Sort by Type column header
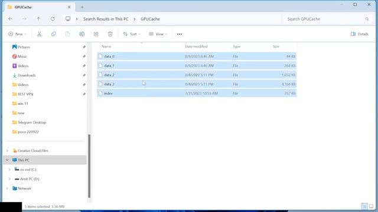Image resolution: width=378 pixels, height=212 pixels. 236,47
